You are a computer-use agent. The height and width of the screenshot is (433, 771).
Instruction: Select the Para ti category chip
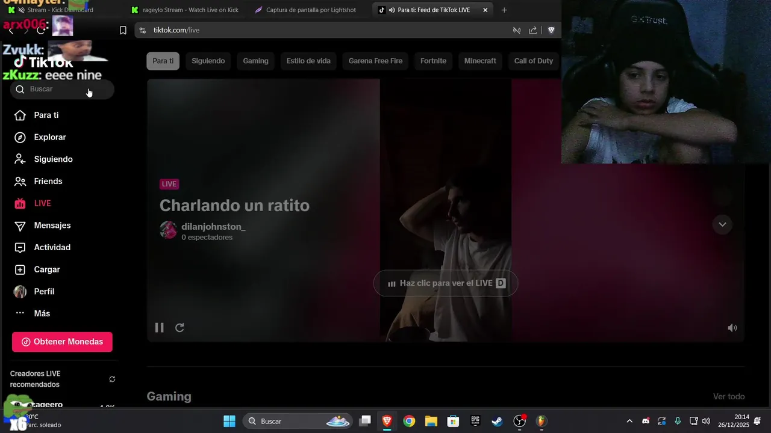point(163,61)
